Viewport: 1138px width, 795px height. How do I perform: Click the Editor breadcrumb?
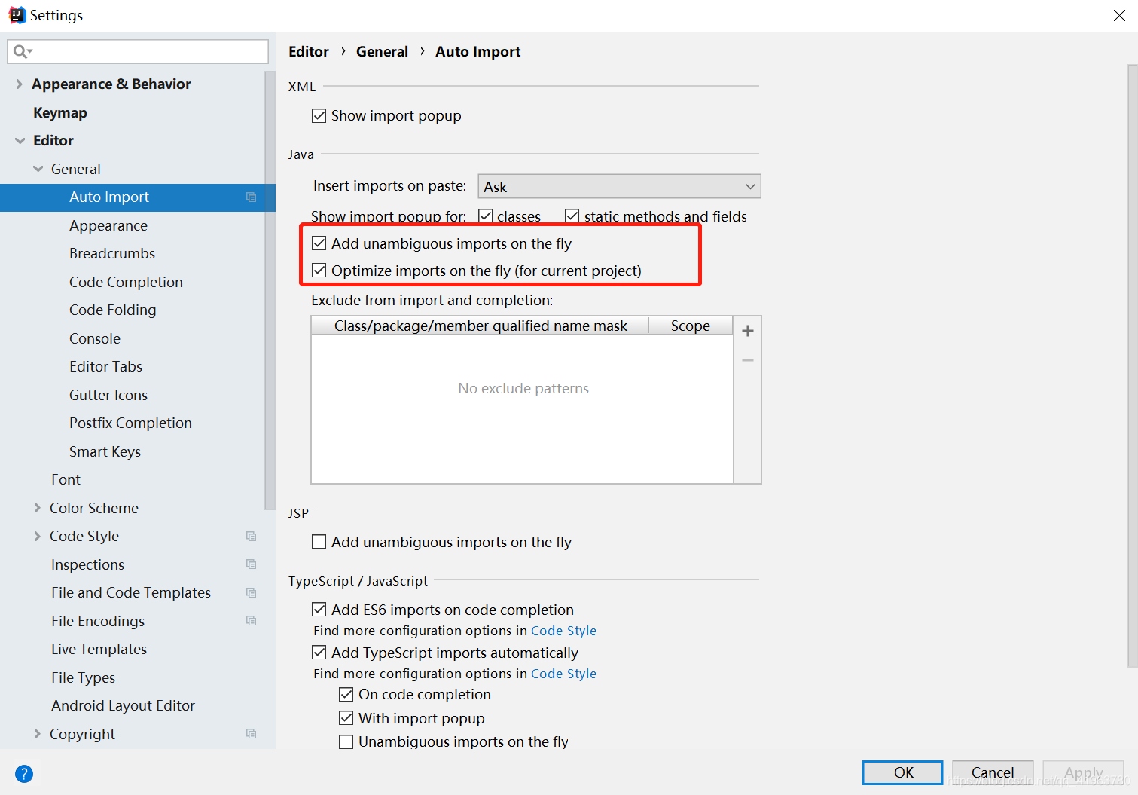[x=309, y=52]
